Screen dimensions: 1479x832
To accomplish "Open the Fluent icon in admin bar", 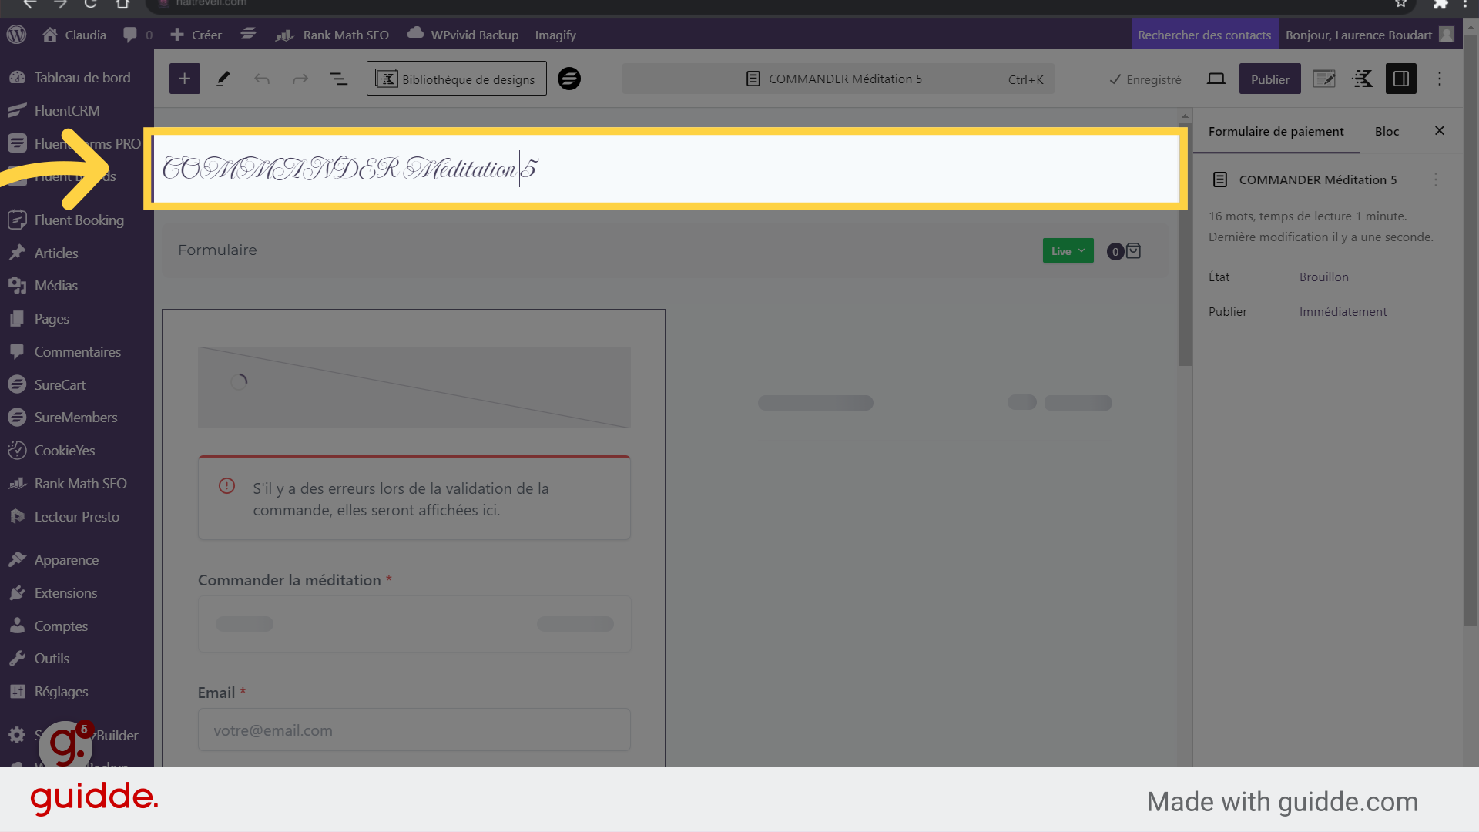I will coord(248,34).
